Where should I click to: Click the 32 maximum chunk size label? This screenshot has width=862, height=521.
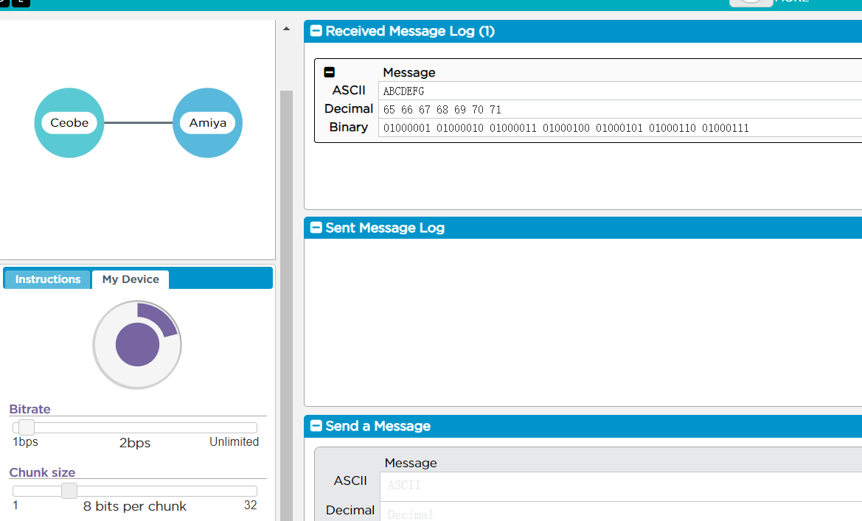tap(250, 505)
